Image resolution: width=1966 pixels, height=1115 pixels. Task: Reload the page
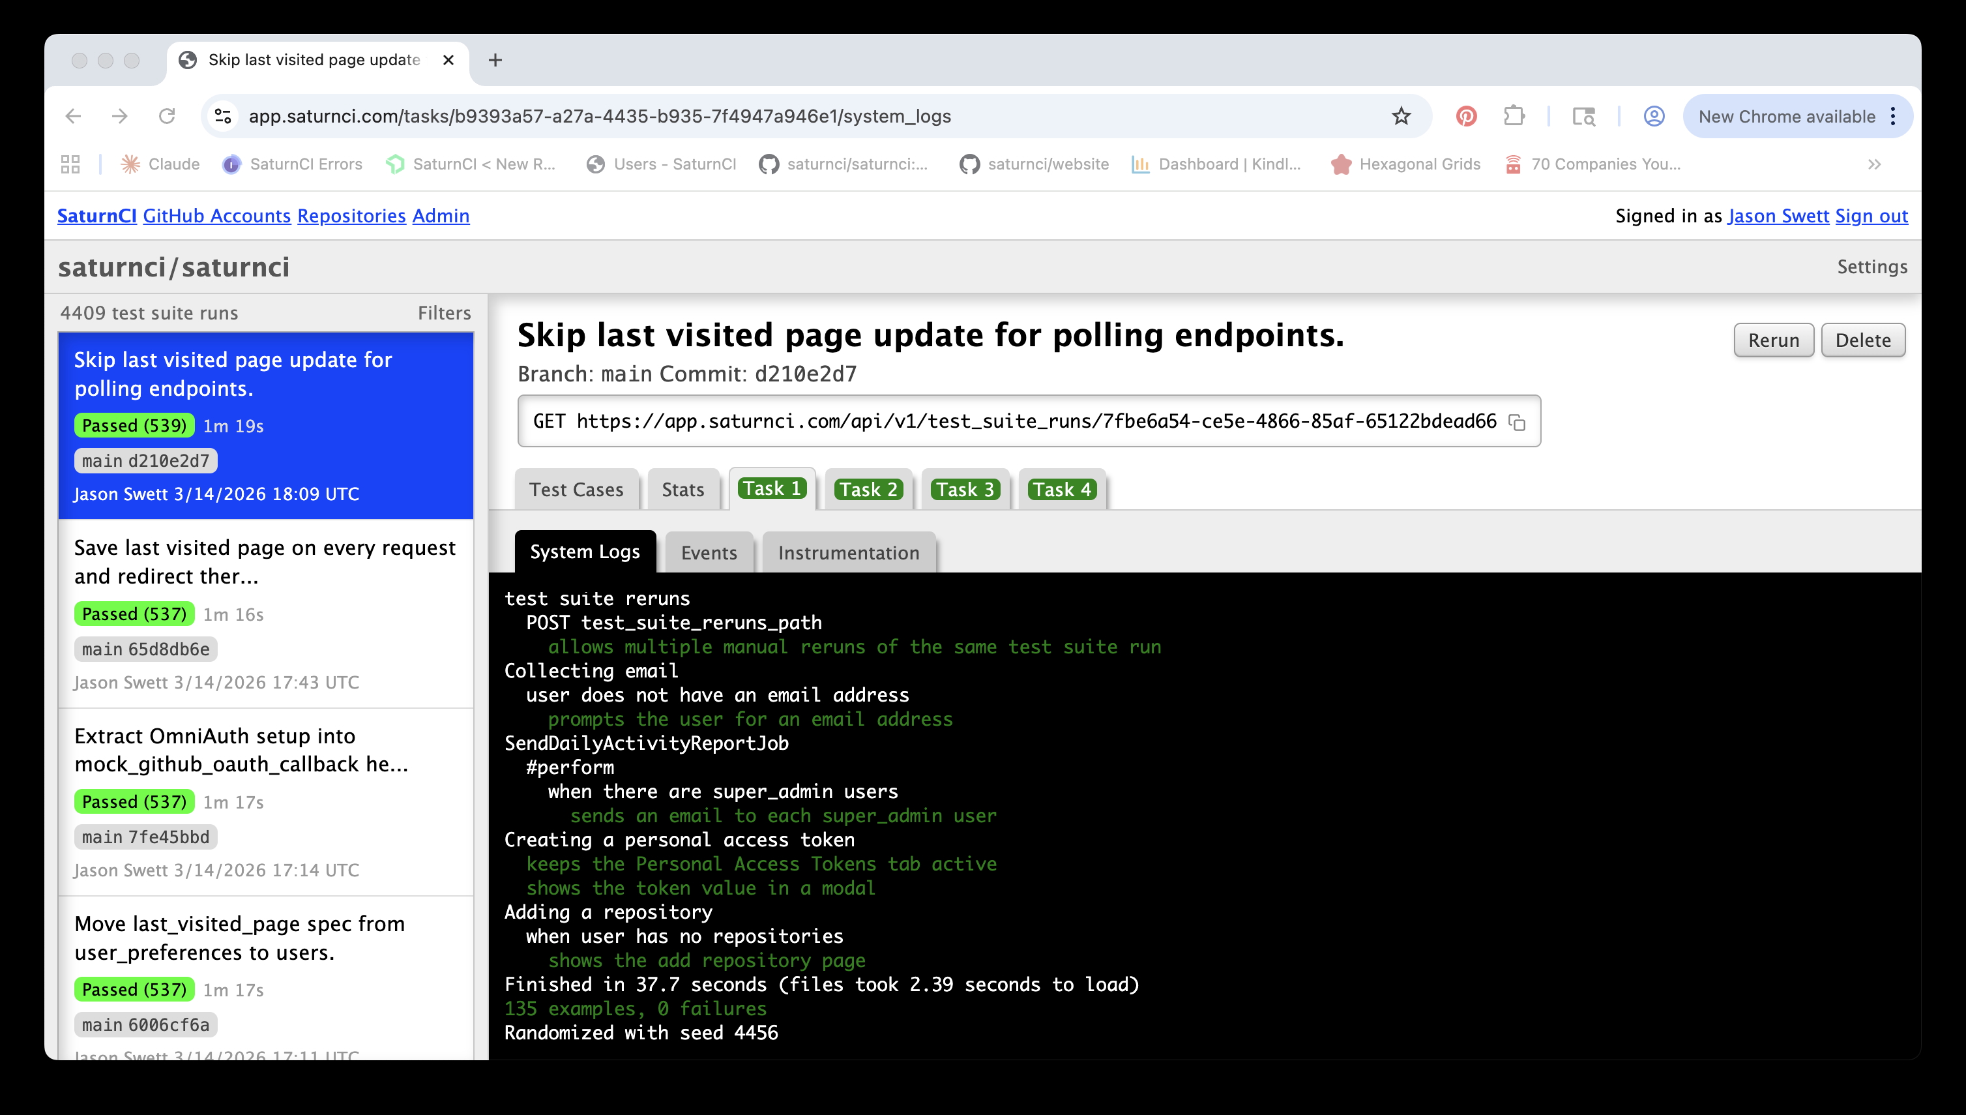[x=168, y=115]
